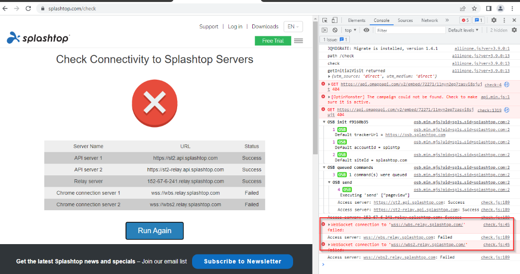Open the api.min.js:1 source link

495,97
